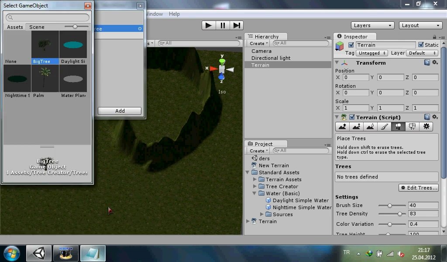Viewport: 447px width, 262px height.
Task: Open the Windows Start button
Action: pos(12,253)
